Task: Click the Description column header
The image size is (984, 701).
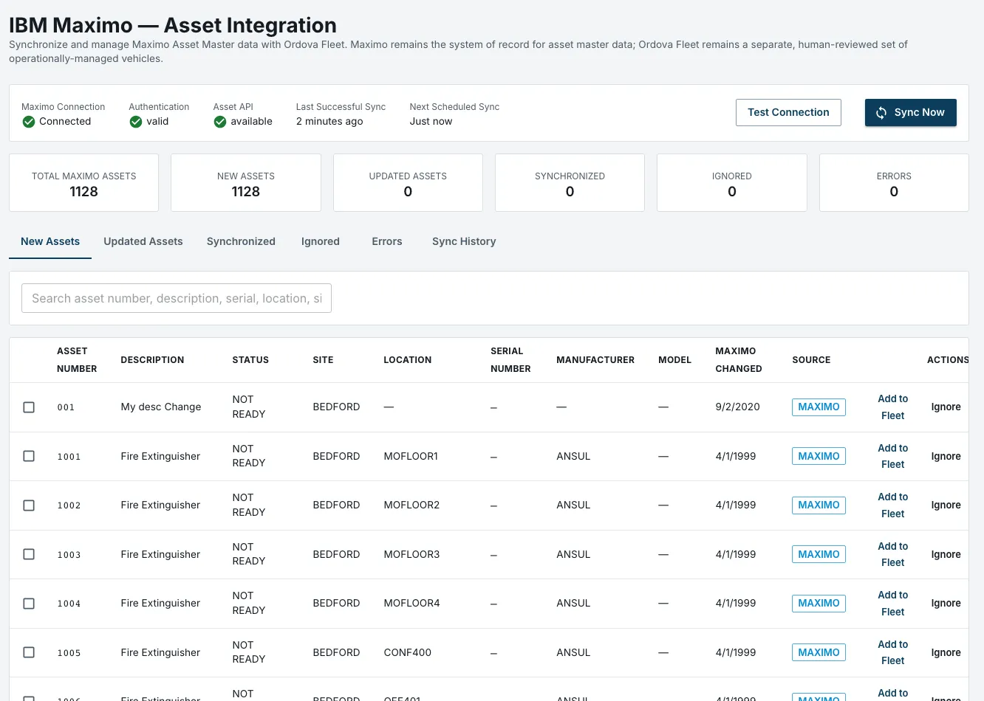Action: tap(152, 360)
